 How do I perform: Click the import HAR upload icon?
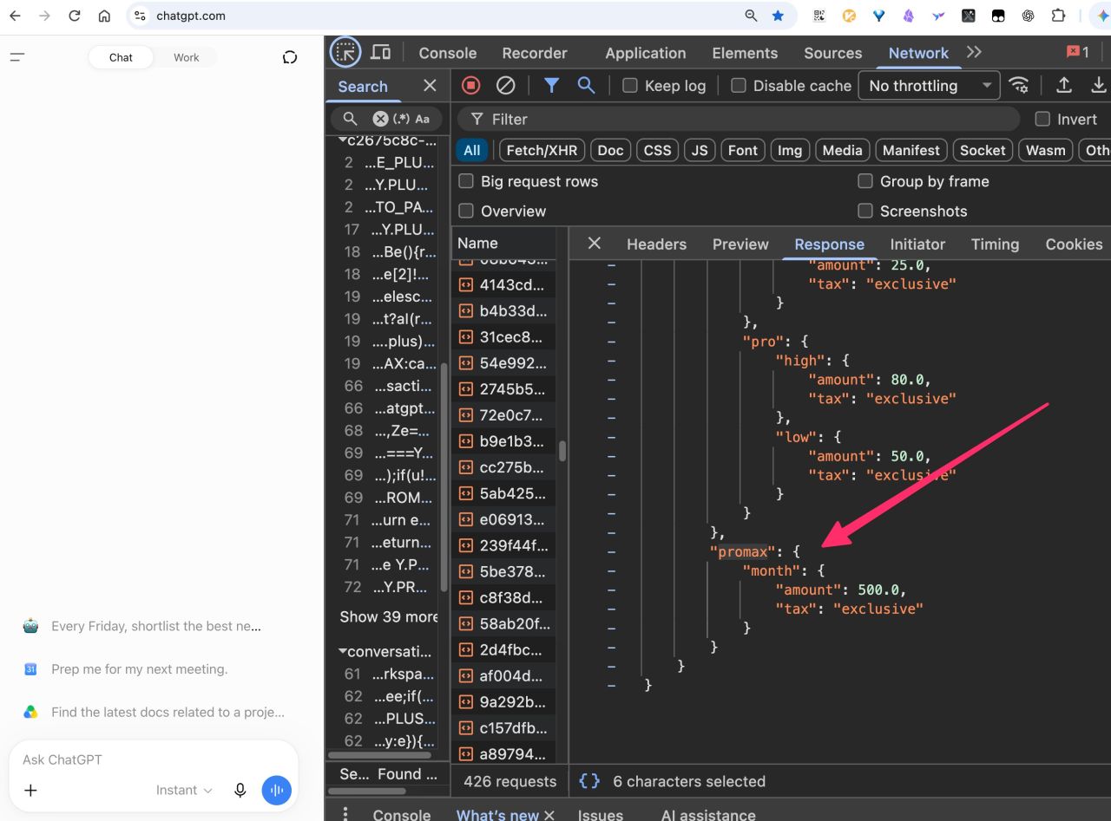pos(1063,85)
